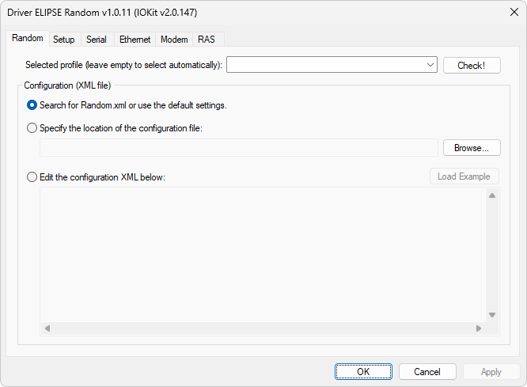The width and height of the screenshot is (527, 387).
Task: Choose 'Specify the location of configuration file'
Action: pos(32,128)
